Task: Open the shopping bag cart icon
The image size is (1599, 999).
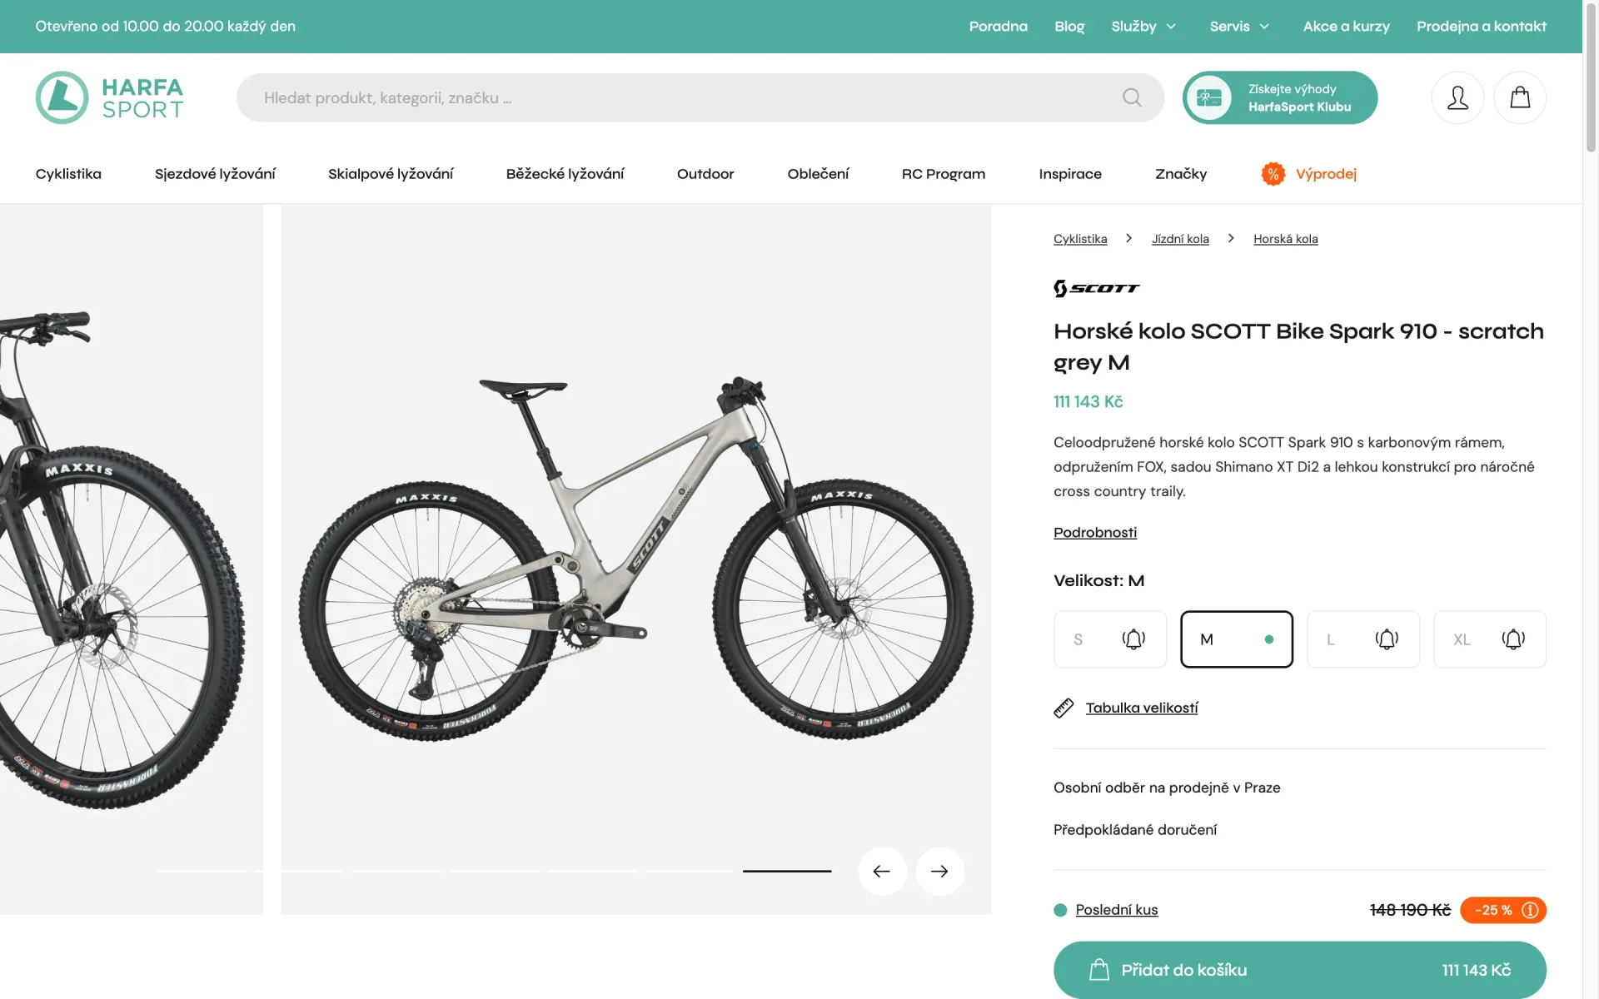Action: pyautogui.click(x=1520, y=97)
